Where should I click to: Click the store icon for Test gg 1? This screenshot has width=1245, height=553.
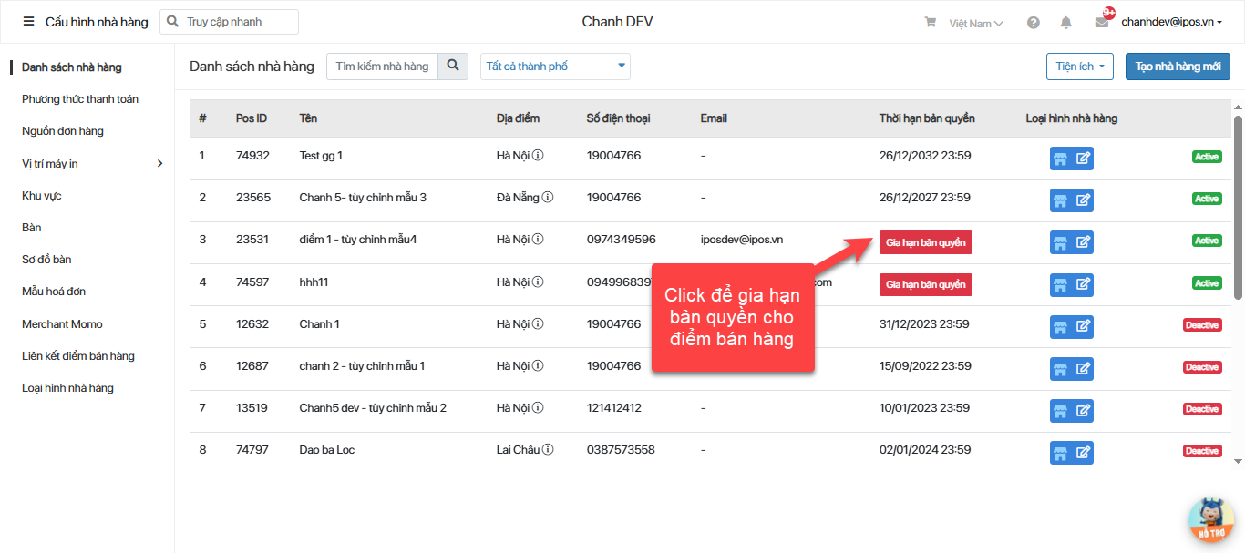tap(1060, 159)
